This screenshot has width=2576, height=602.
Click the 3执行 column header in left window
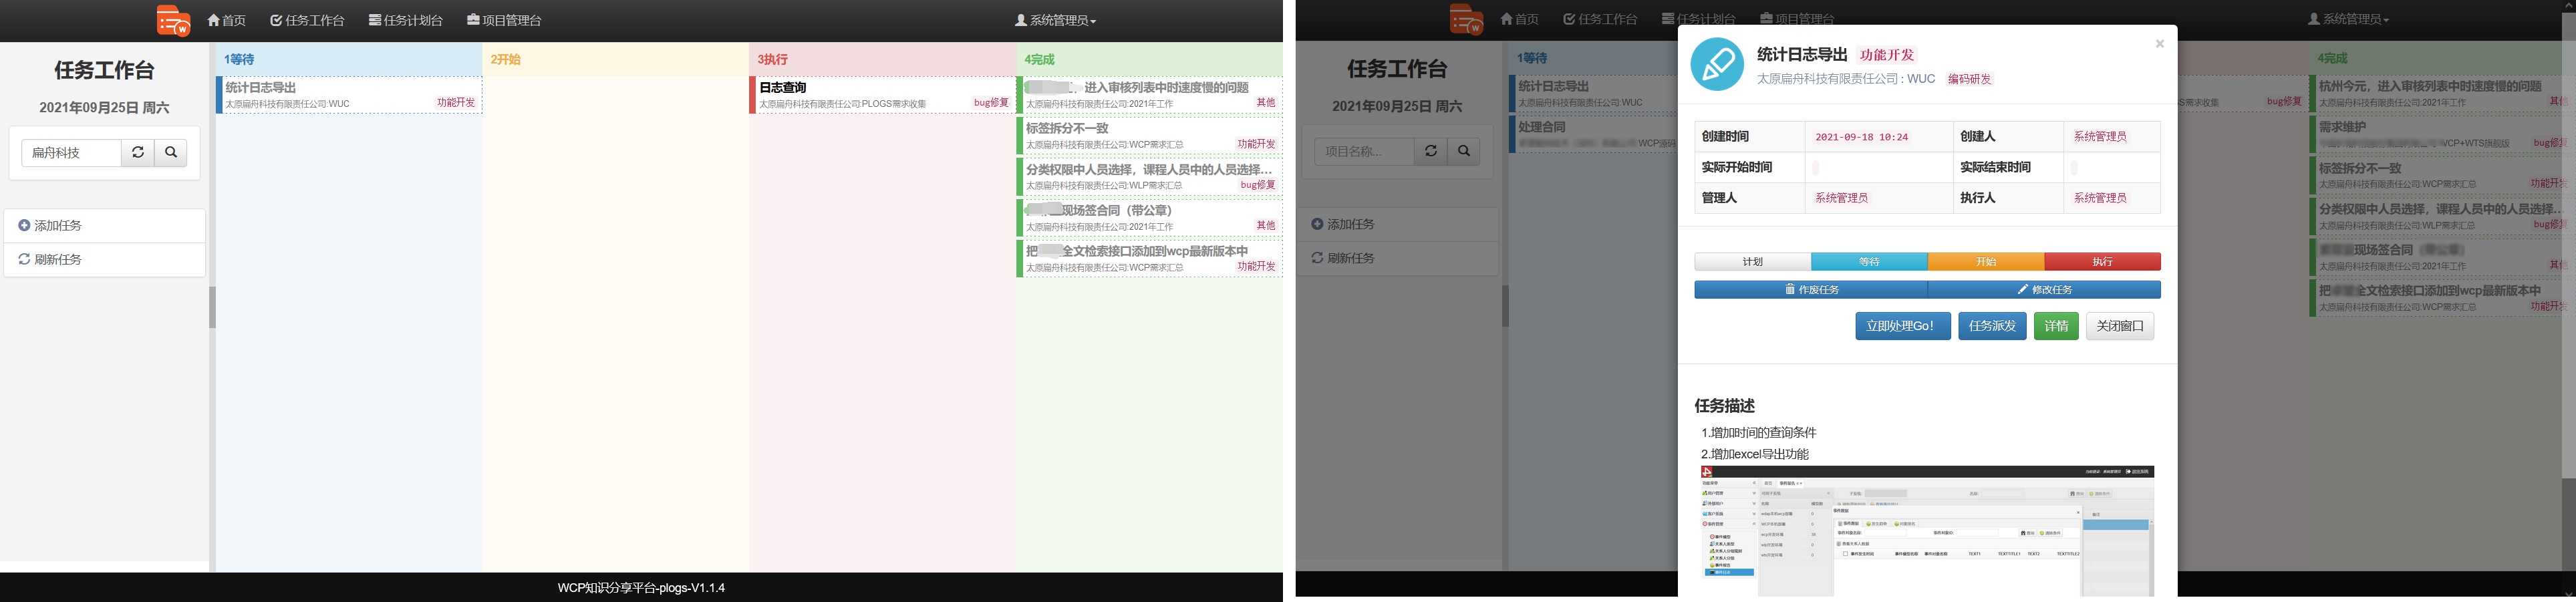tap(883, 59)
